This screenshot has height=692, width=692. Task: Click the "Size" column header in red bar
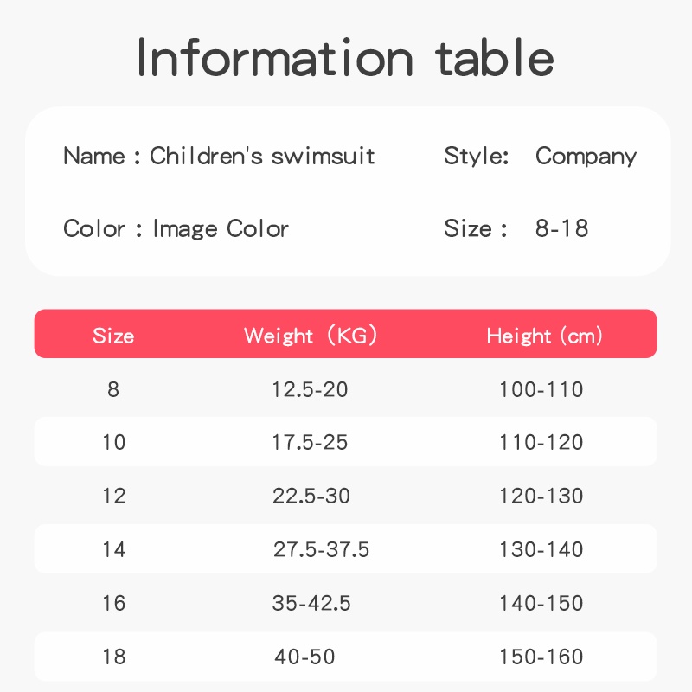(113, 336)
